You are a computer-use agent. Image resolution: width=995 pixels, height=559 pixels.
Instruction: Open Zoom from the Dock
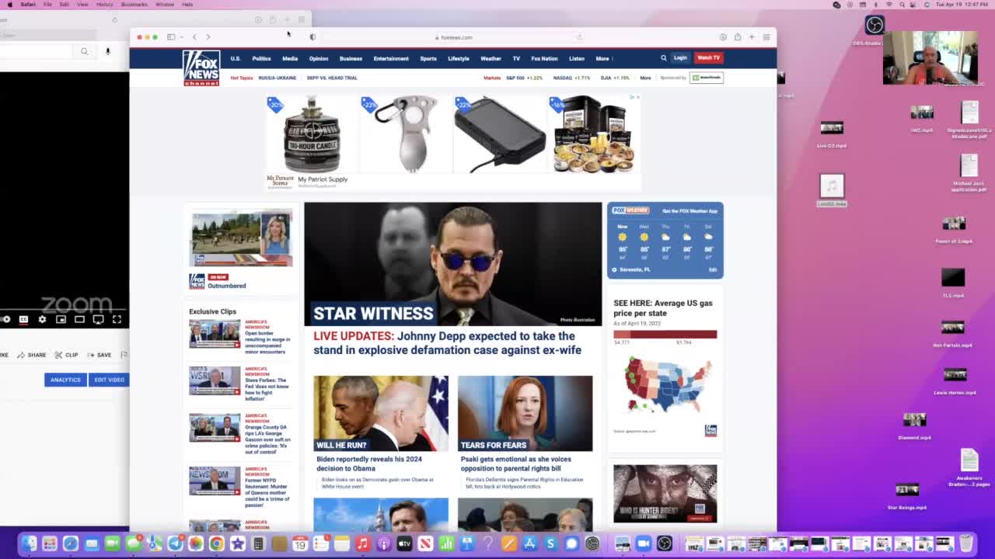[x=643, y=543]
